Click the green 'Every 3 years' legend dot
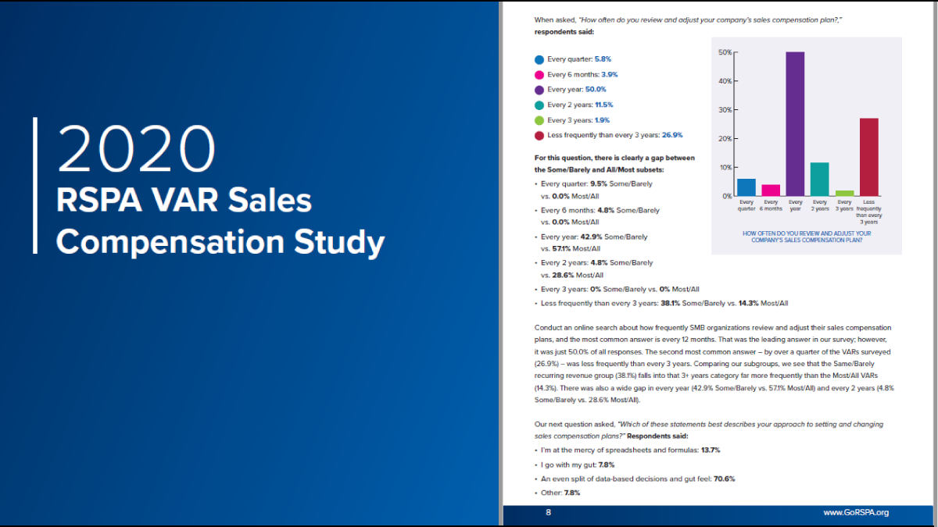The width and height of the screenshot is (938, 527). tap(539, 120)
